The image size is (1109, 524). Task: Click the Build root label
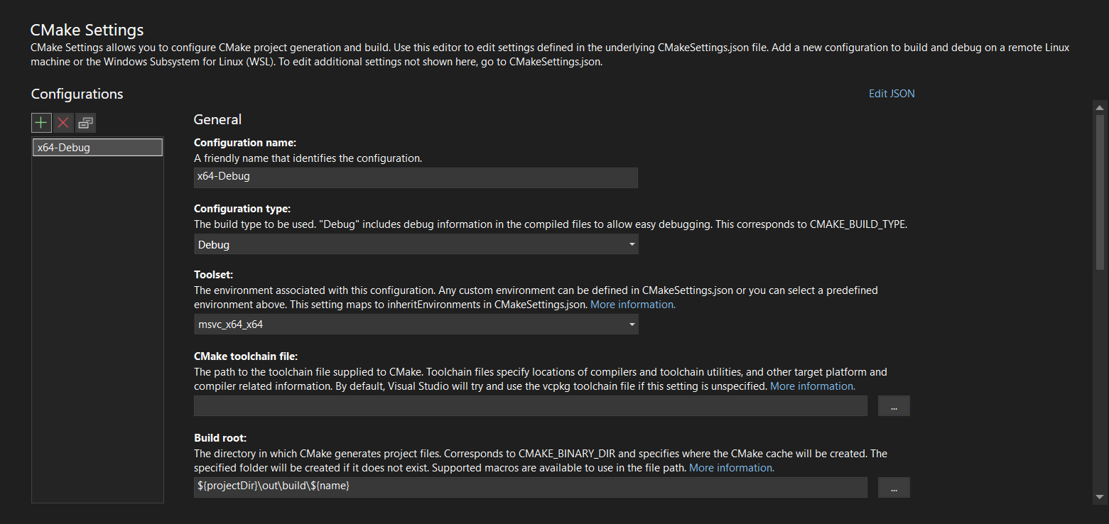pos(220,438)
